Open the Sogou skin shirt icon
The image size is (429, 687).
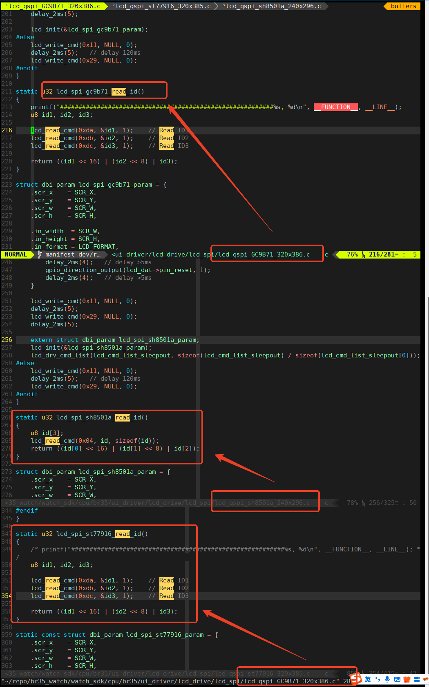tap(407, 679)
